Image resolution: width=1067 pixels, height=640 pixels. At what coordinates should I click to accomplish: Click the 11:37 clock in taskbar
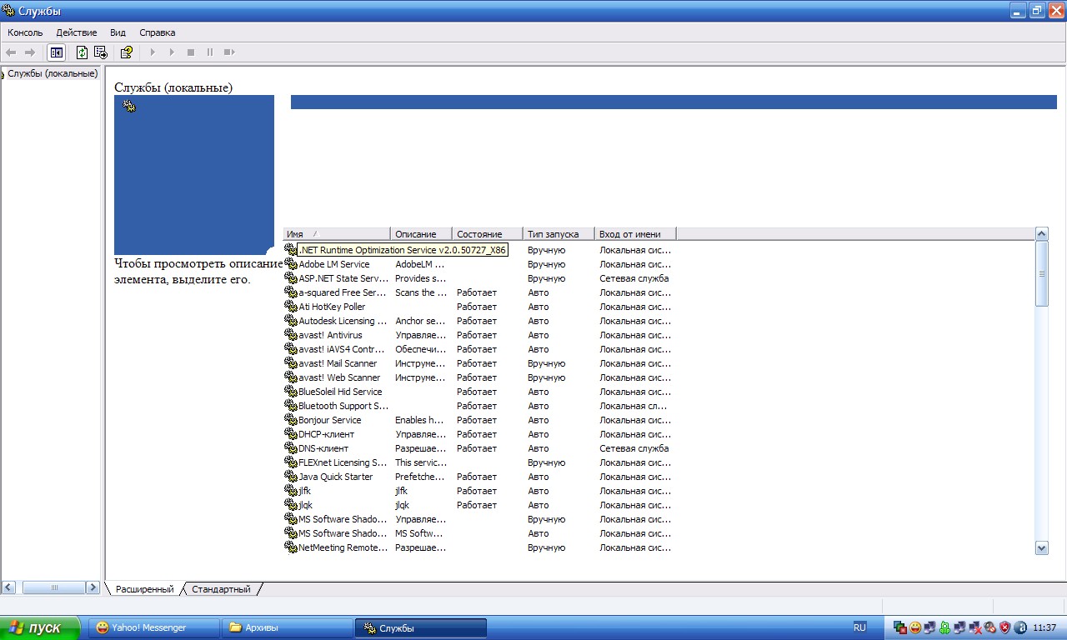click(x=1044, y=627)
